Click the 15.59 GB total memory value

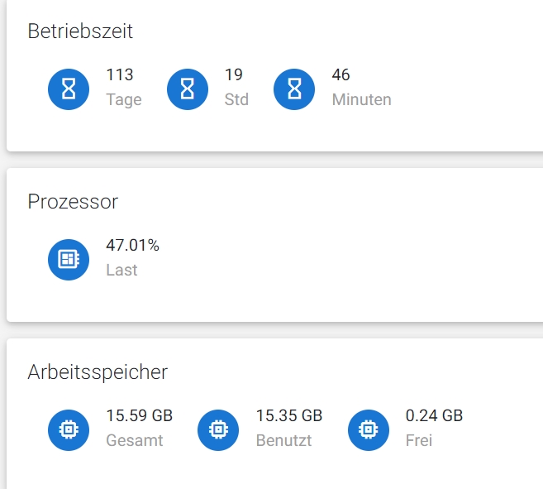pyautogui.click(x=139, y=415)
